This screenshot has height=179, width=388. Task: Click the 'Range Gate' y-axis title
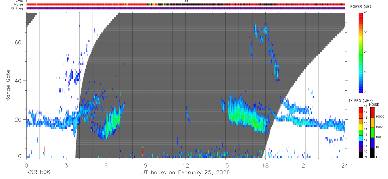coord(8,86)
